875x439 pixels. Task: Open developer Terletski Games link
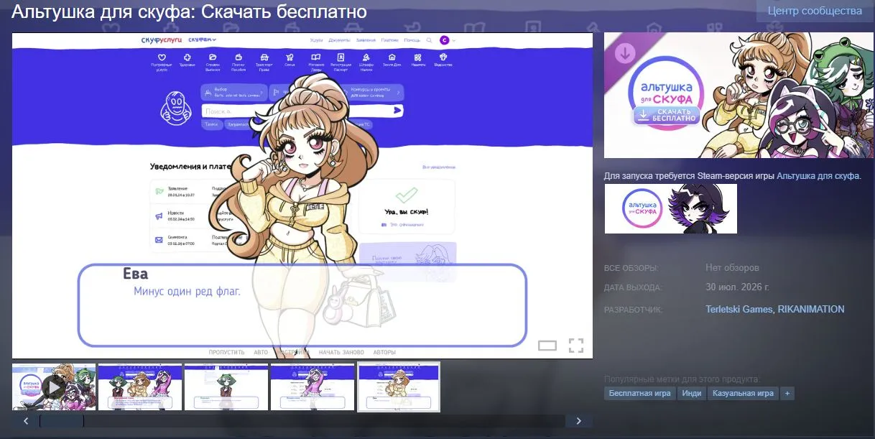point(739,310)
